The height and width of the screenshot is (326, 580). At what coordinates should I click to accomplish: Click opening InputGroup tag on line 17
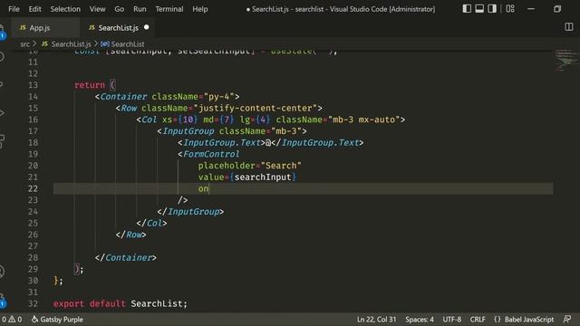(188, 130)
